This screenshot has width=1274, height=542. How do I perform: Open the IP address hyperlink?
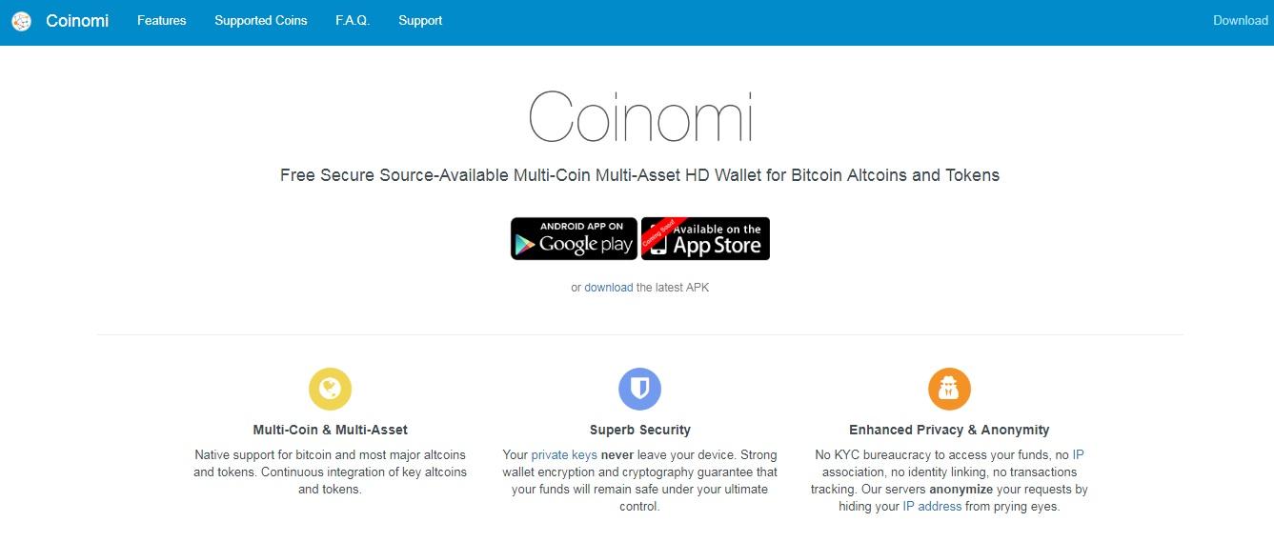coord(932,506)
